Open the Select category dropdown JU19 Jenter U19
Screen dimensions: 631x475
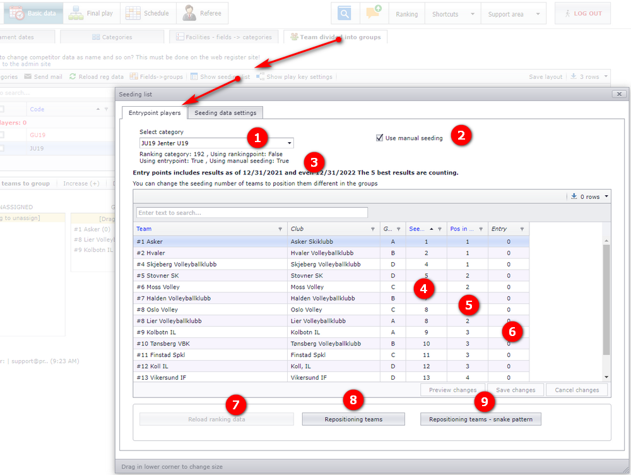[216, 143]
